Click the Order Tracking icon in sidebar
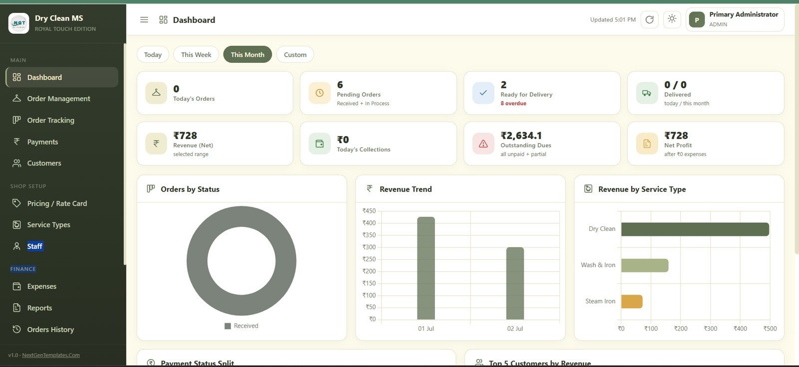 click(x=17, y=120)
